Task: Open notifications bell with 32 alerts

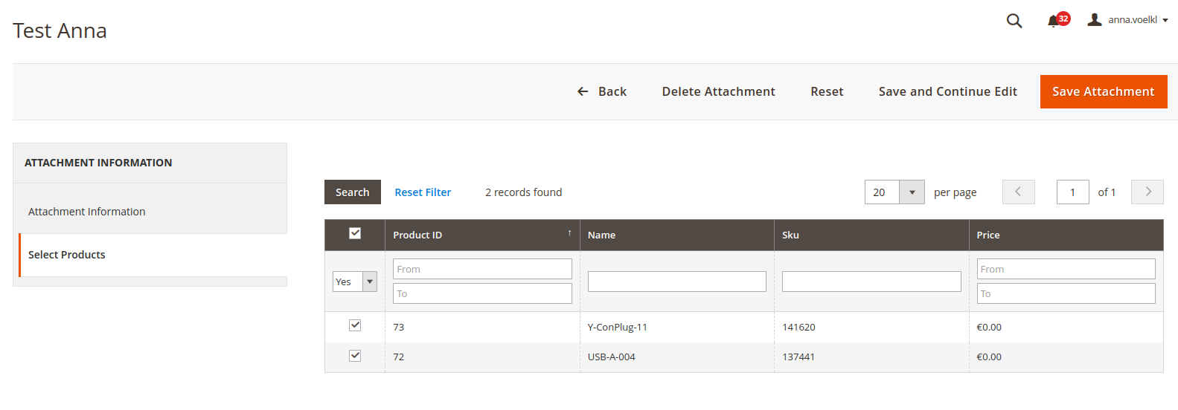Action: (1054, 21)
